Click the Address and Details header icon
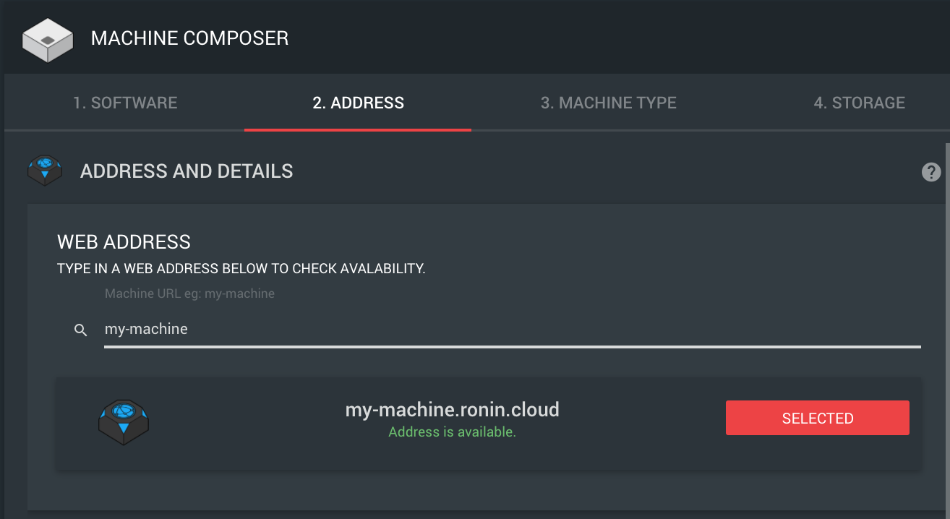Screen dimensions: 950x519 click(x=45, y=171)
